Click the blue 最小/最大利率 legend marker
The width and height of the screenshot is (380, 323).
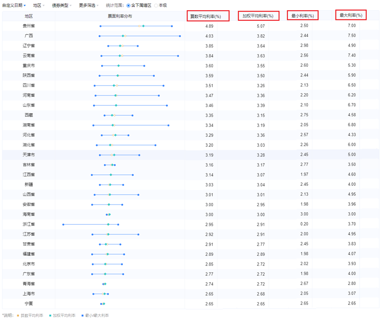[82, 316]
